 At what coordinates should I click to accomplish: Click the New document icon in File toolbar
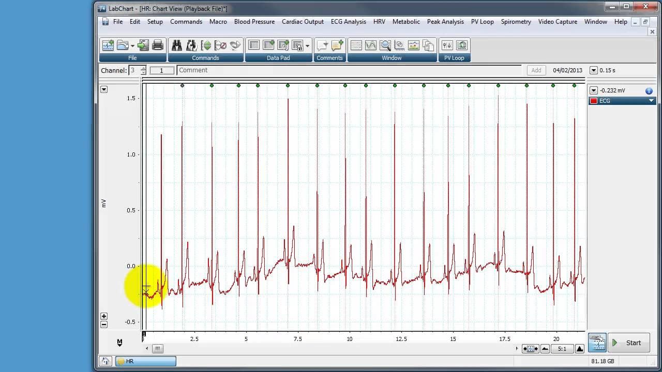[x=108, y=45]
